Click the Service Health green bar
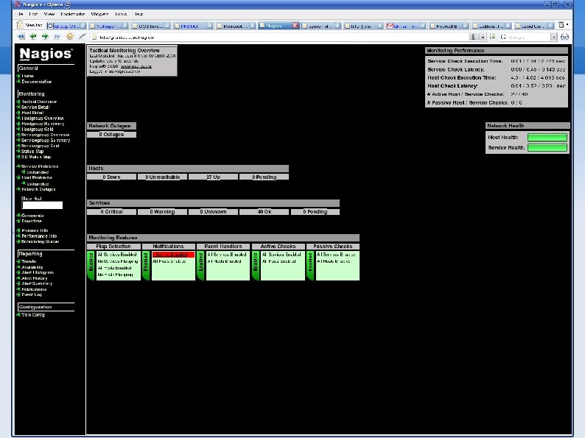 [x=547, y=148]
